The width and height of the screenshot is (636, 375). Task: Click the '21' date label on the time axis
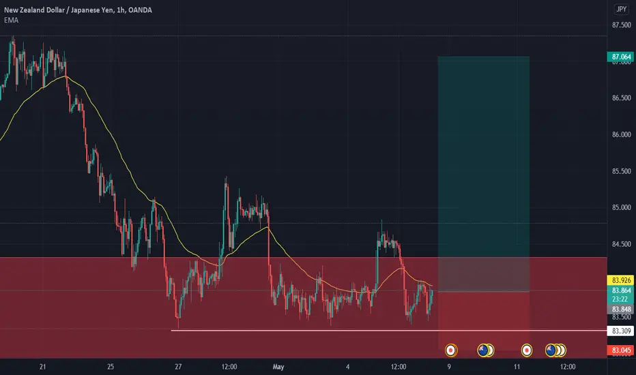coord(42,367)
